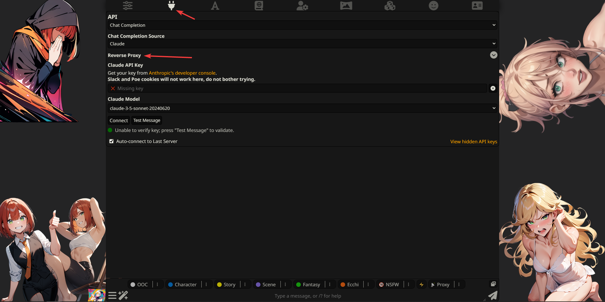Open the Chat Completion Source dropdown
This screenshot has height=302, width=605.
tap(302, 44)
